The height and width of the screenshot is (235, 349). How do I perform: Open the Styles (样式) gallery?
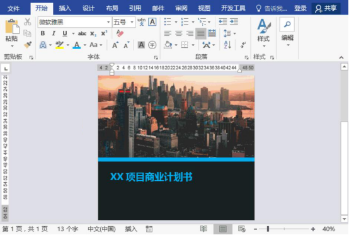point(263,33)
